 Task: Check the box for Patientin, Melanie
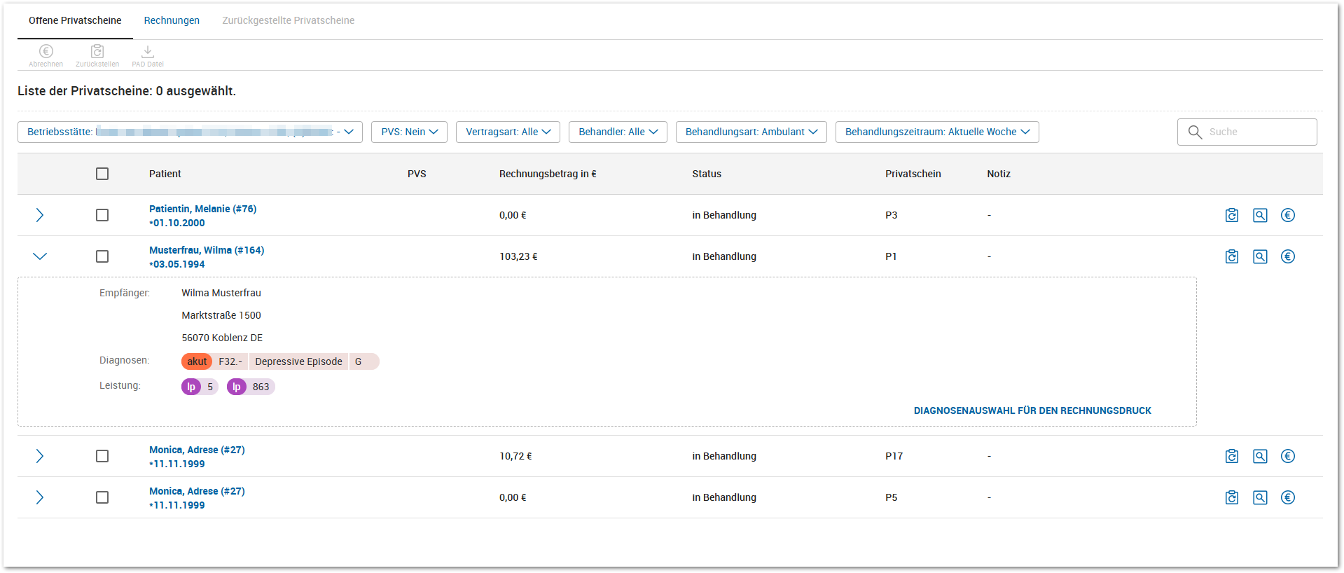point(102,215)
